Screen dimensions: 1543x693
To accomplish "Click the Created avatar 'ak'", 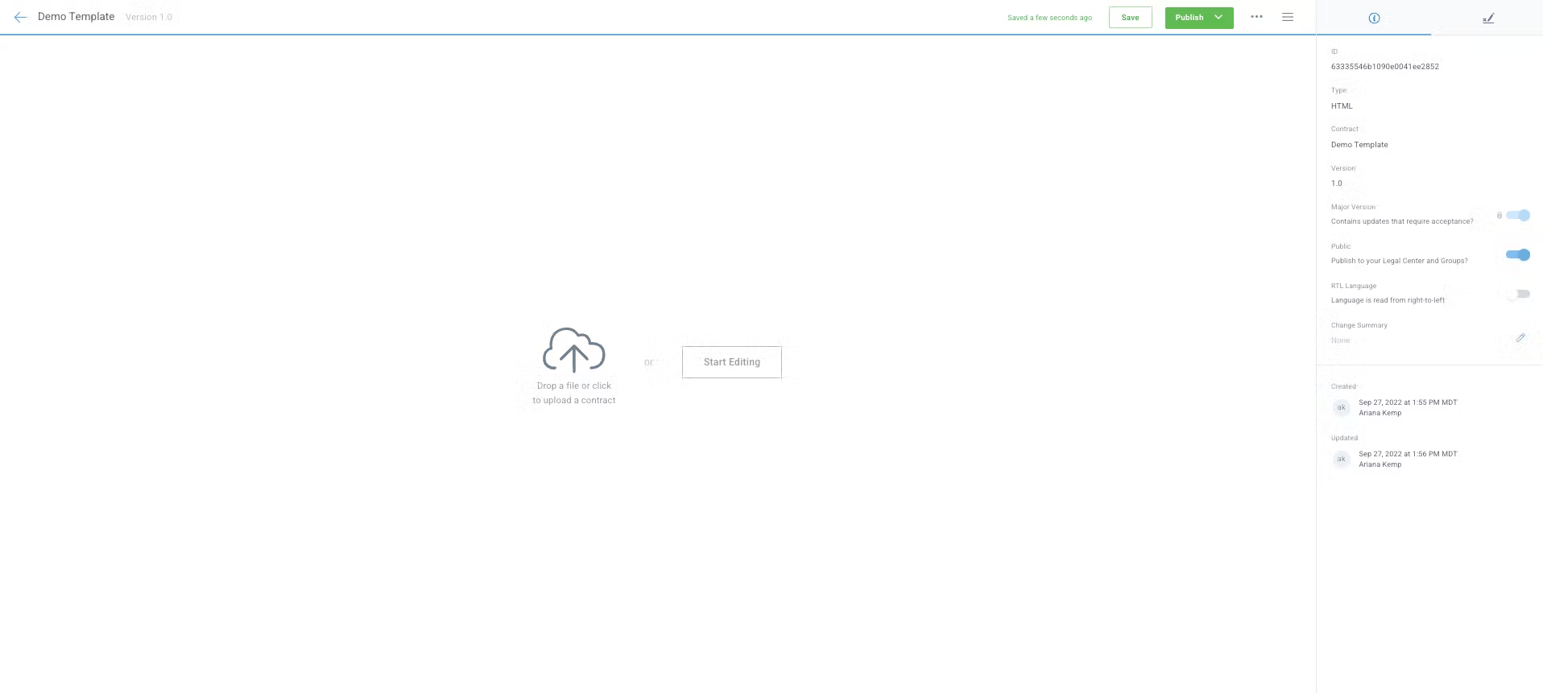I will (1341, 407).
